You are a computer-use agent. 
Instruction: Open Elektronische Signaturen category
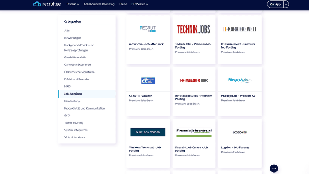point(79,72)
